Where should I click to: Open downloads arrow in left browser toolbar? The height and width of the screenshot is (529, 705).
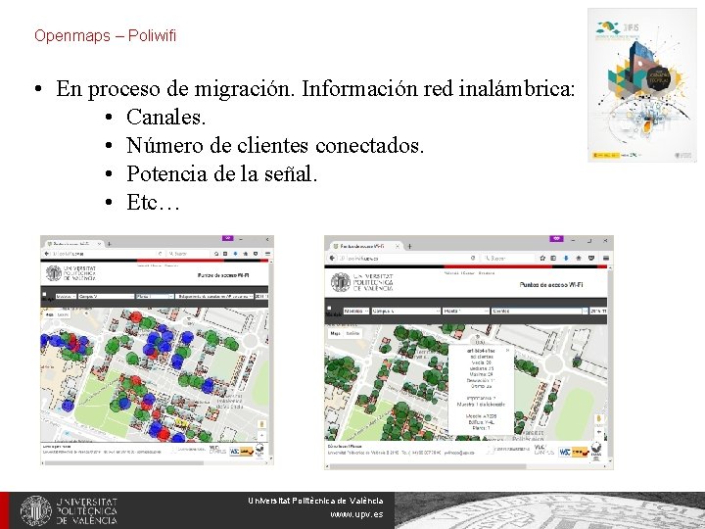235,254
